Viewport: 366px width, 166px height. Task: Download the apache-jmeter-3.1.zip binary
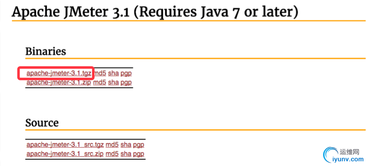tap(59, 82)
